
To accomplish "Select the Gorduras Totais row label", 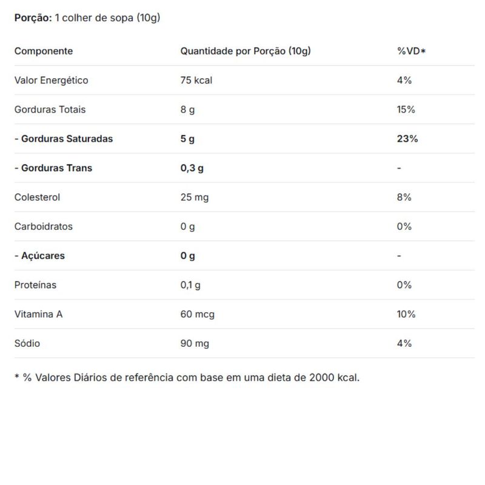I will [x=50, y=110].
